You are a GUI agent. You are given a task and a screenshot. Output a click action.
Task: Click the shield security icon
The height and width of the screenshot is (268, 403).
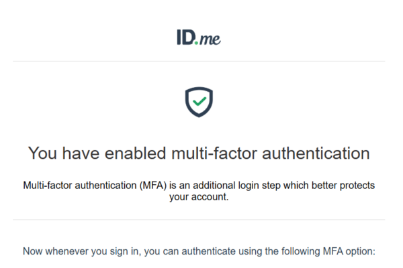[x=199, y=102]
